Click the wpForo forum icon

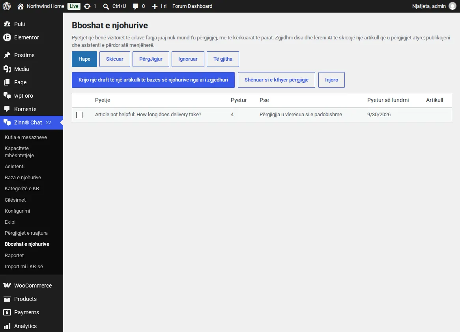click(x=7, y=96)
